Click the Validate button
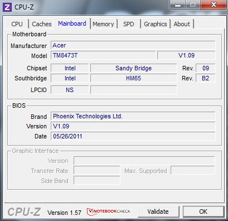Viewport: 228px width, 221px height. coord(158,212)
